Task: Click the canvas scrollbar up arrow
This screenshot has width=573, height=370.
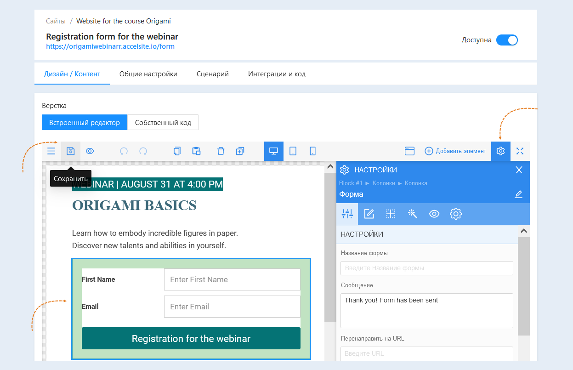Action: (330, 167)
